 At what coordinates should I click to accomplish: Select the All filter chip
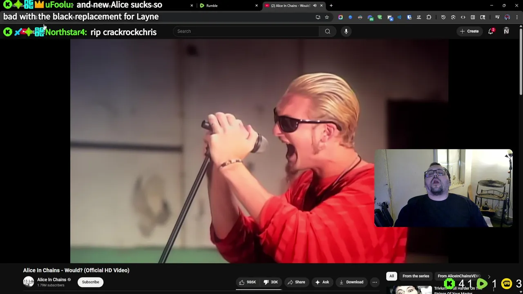(x=391, y=276)
